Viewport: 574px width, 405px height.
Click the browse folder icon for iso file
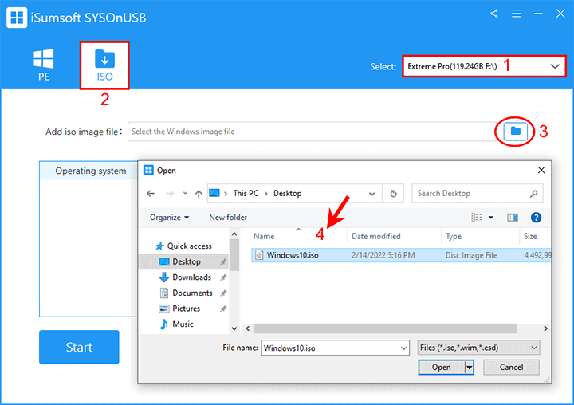pyautogui.click(x=516, y=131)
